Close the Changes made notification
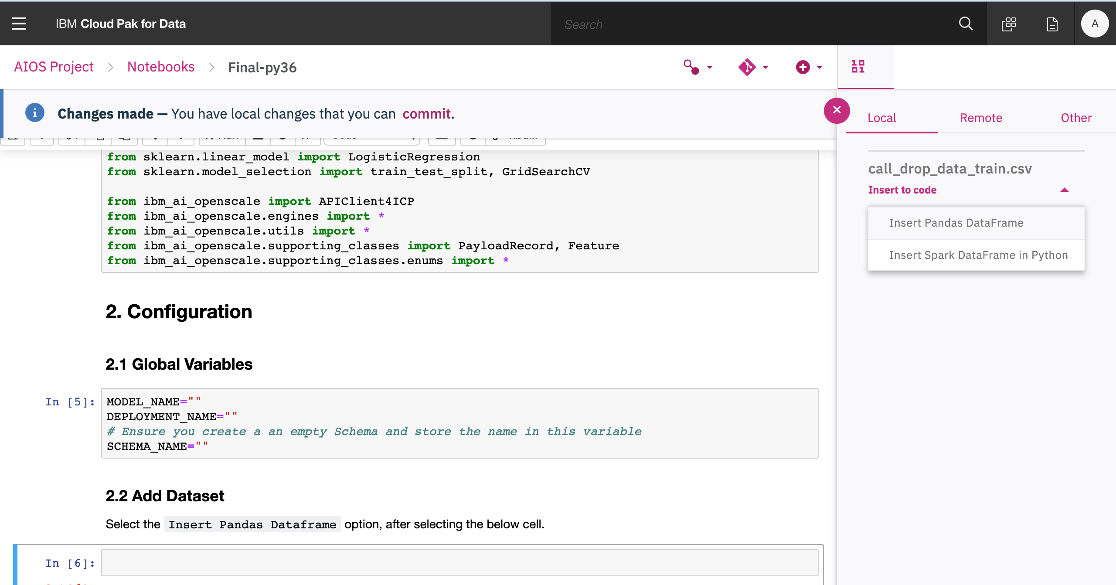This screenshot has width=1116, height=585. (x=837, y=110)
